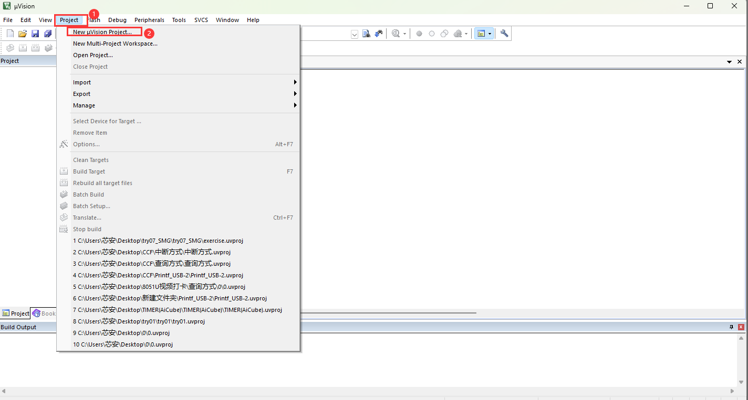This screenshot has width=748, height=400.
Task: Click Build Output scrollbar left arrow
Action: pos(4,391)
